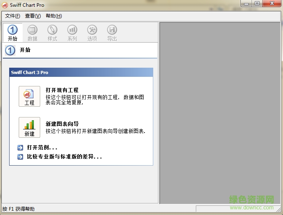283x215 pixels.
Task: Click the 工程 open project button
Action: [x=29, y=96]
